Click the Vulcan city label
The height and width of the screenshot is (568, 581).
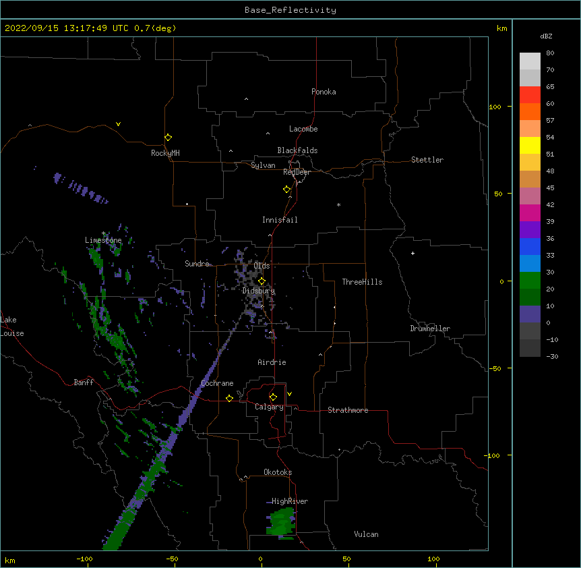(366, 534)
